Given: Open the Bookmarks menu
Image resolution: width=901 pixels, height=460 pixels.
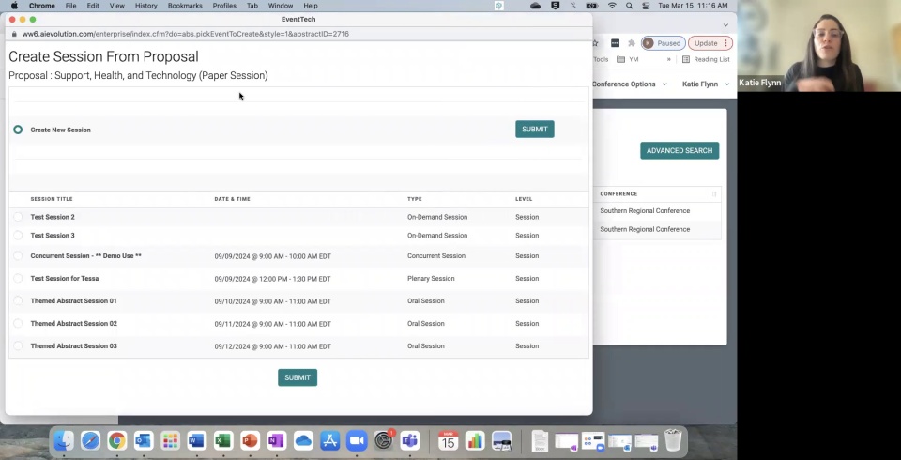Looking at the screenshot, I should coord(185,6).
